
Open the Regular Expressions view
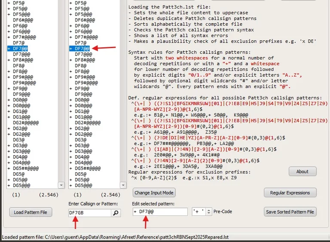(x=290, y=193)
